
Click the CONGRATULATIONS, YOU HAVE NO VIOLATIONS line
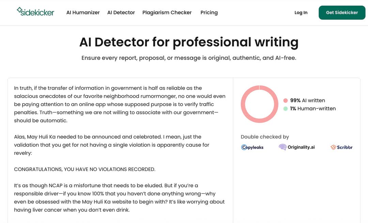click(x=85, y=169)
